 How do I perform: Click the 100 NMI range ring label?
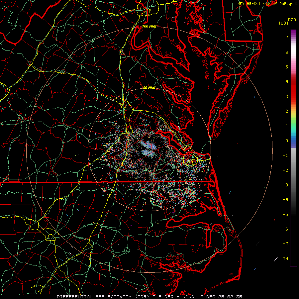point(149,26)
